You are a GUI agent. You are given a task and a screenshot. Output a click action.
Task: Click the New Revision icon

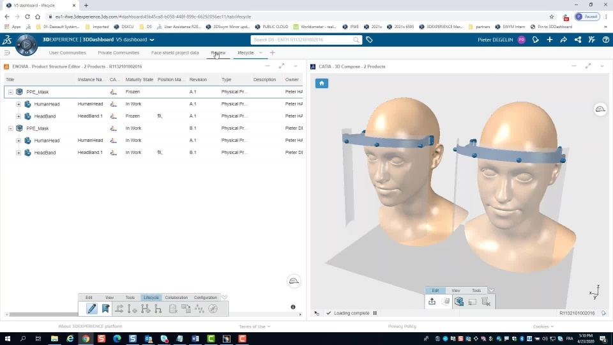click(132, 309)
